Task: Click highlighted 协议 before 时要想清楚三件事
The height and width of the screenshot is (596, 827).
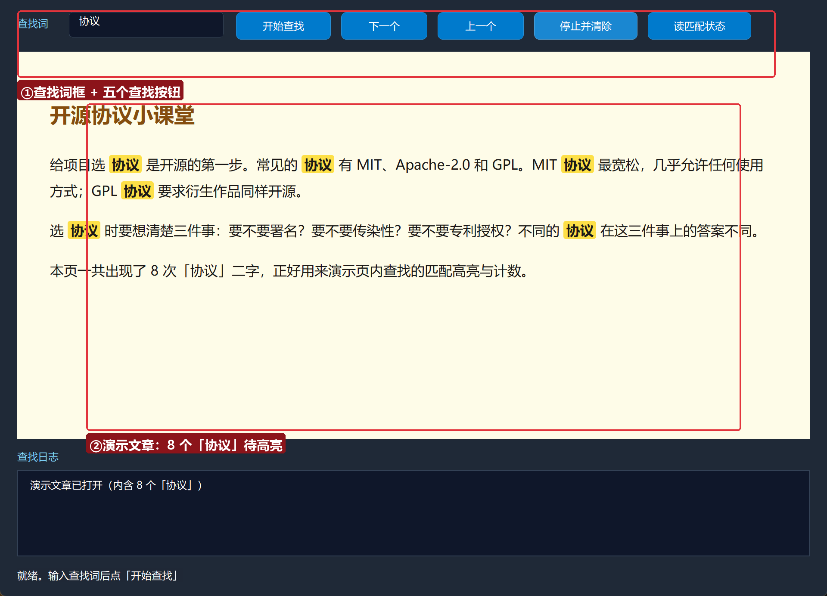Action: [x=84, y=230]
